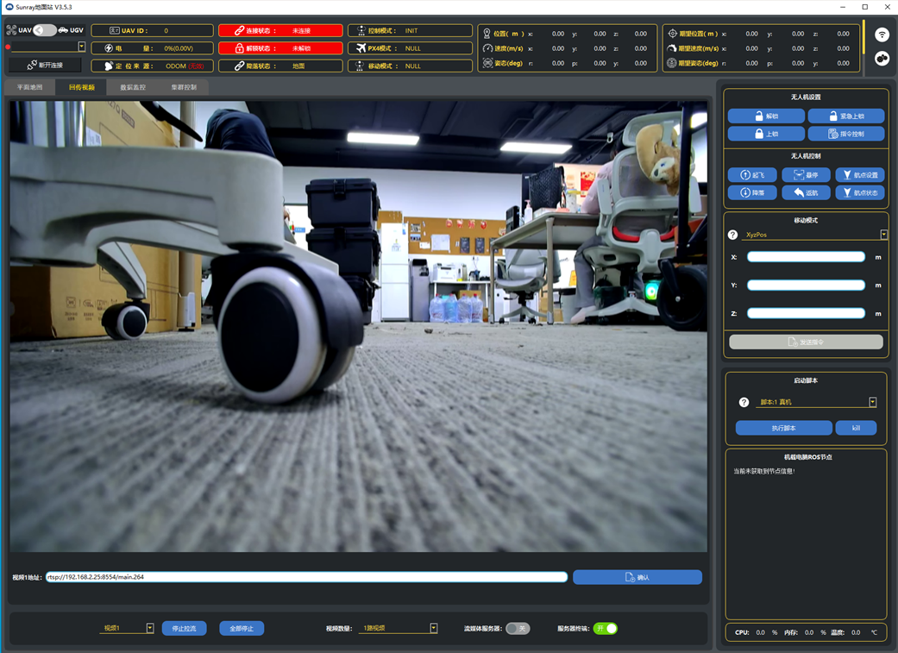Image resolution: width=898 pixels, height=653 pixels.
Task: Toggle the UAV/UGV switch
Action: (x=45, y=30)
